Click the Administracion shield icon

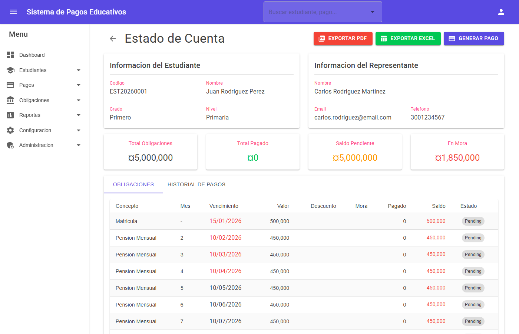10,145
